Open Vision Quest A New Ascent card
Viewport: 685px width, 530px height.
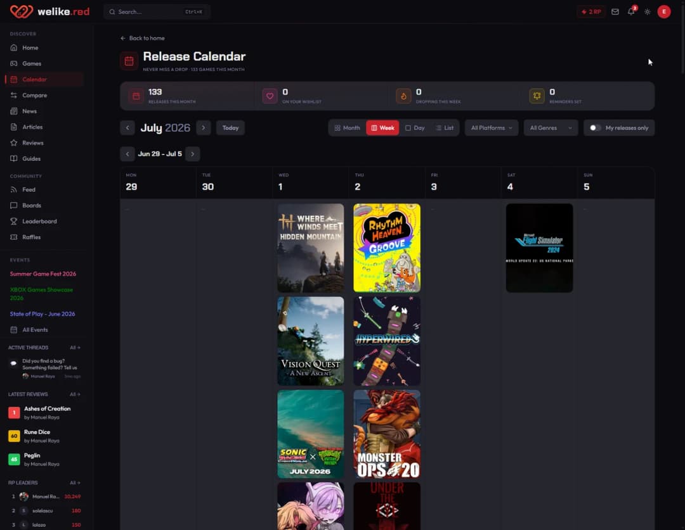coord(311,341)
